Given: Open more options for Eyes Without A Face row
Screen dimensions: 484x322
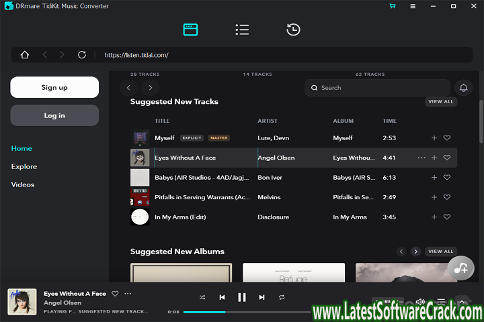Looking at the screenshot, I should pyautogui.click(x=421, y=158).
